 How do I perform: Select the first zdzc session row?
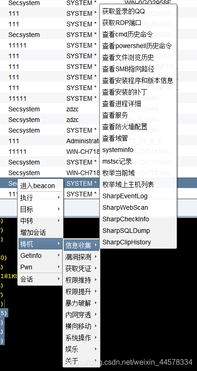coord(50,109)
